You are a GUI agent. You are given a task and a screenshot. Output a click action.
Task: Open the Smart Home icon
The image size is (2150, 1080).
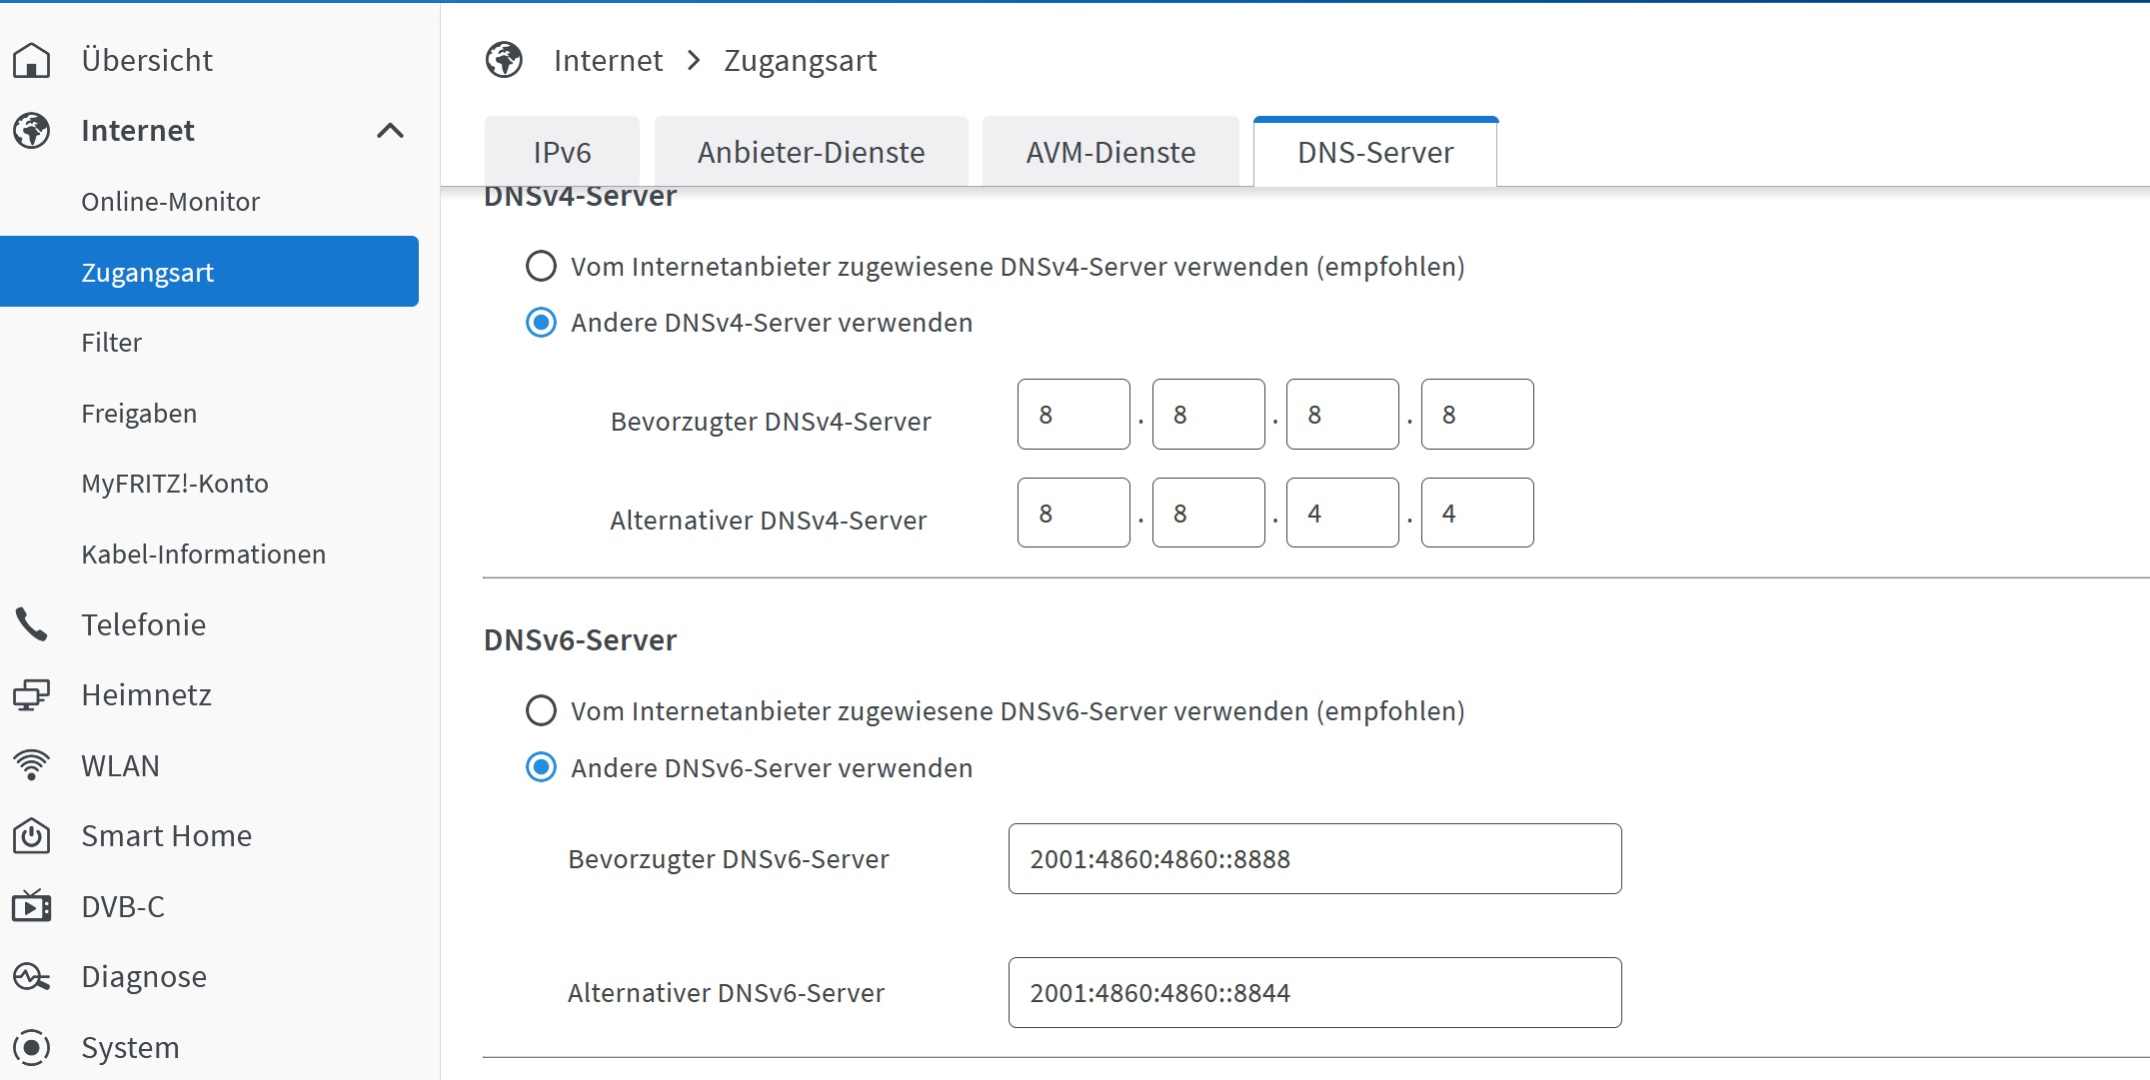(x=31, y=836)
